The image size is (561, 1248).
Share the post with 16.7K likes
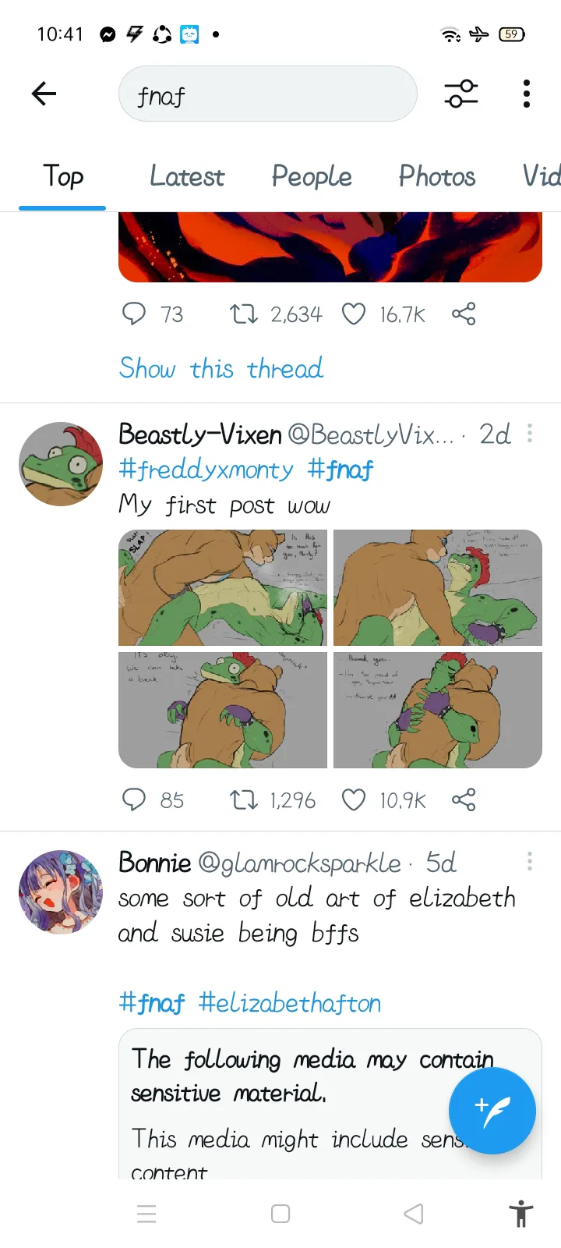tap(464, 314)
